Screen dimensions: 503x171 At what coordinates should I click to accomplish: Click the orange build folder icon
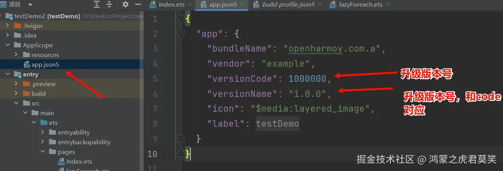(x=26, y=94)
